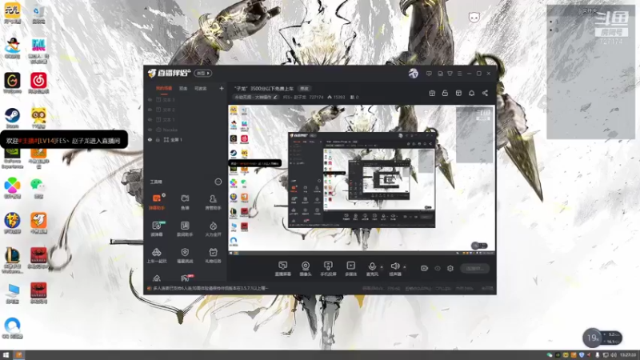Click the taskbar clock

(628, 355)
